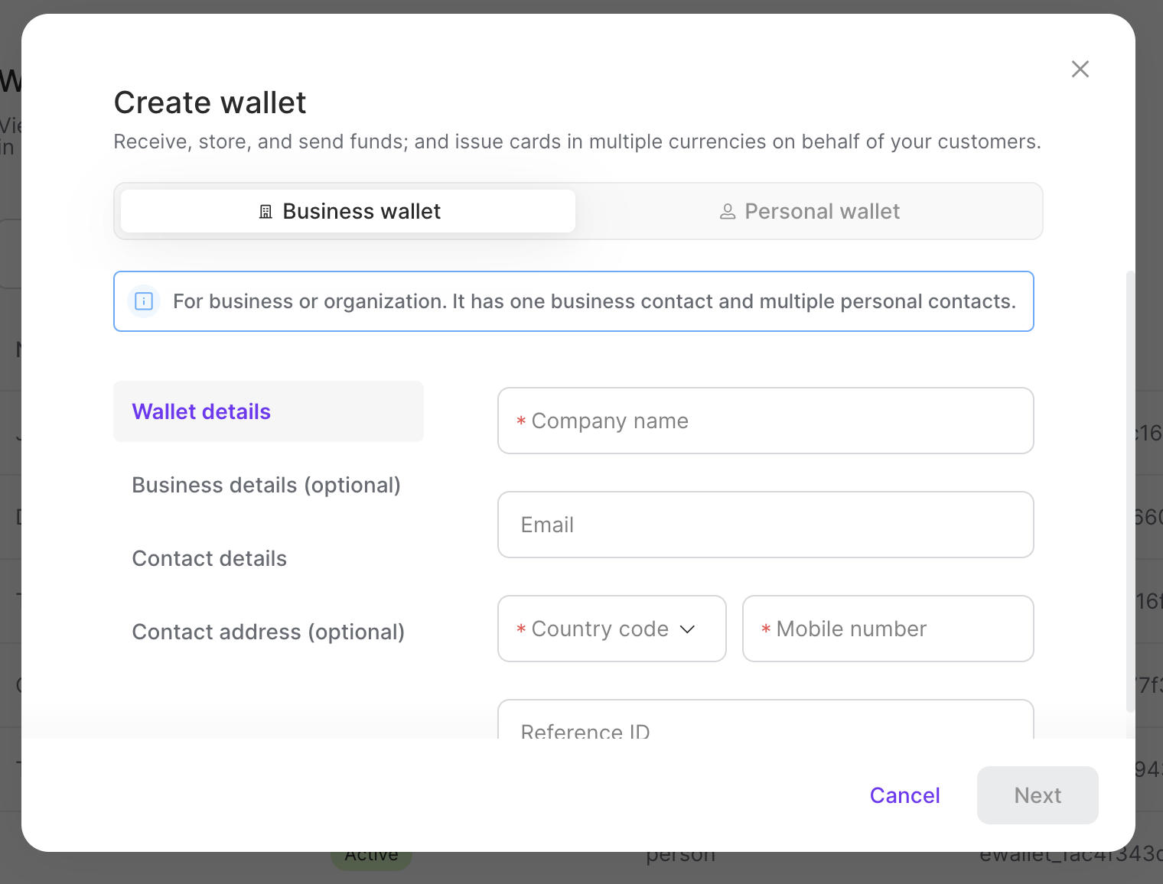This screenshot has width=1163, height=884.
Task: Click the Mobile number field
Action: tap(888, 629)
